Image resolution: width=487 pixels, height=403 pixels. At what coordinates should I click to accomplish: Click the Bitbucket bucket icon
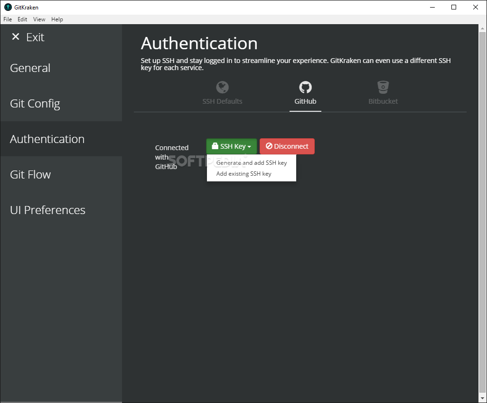(x=383, y=87)
